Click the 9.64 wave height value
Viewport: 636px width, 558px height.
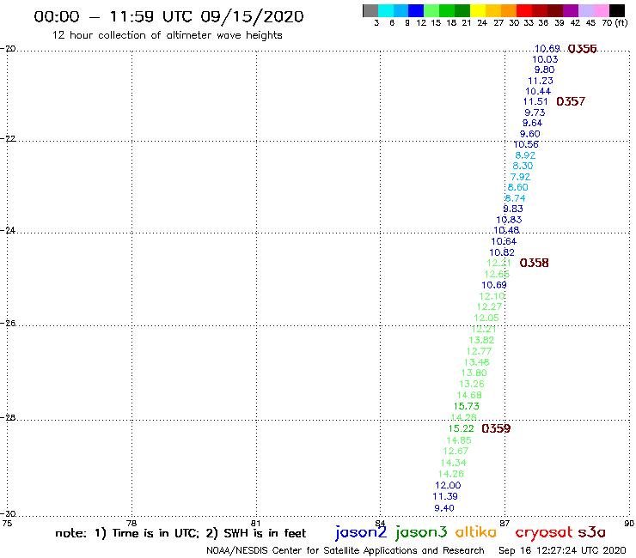coord(532,124)
